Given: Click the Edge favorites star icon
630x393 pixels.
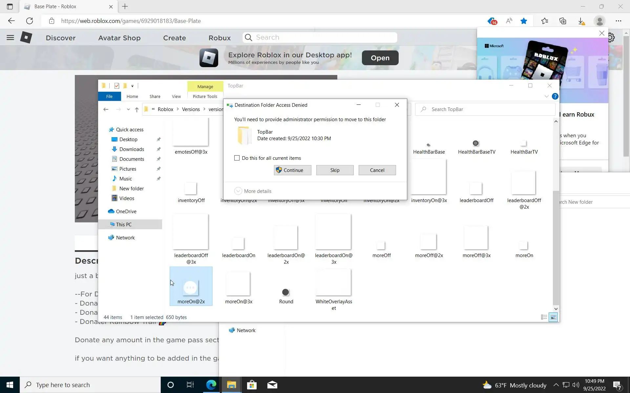Looking at the screenshot, I should [524, 21].
